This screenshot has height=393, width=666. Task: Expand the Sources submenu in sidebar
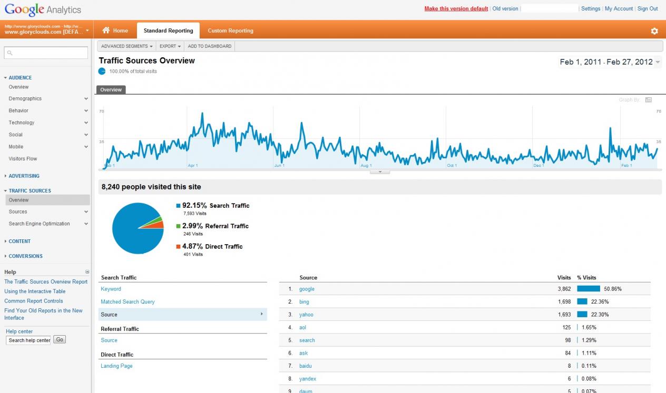(x=86, y=212)
